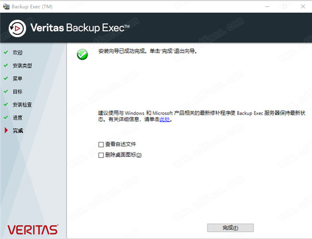Viewport: 312px width, 239px height.
Task: Select the 完成 current step label
Action: pyautogui.click(x=18, y=131)
